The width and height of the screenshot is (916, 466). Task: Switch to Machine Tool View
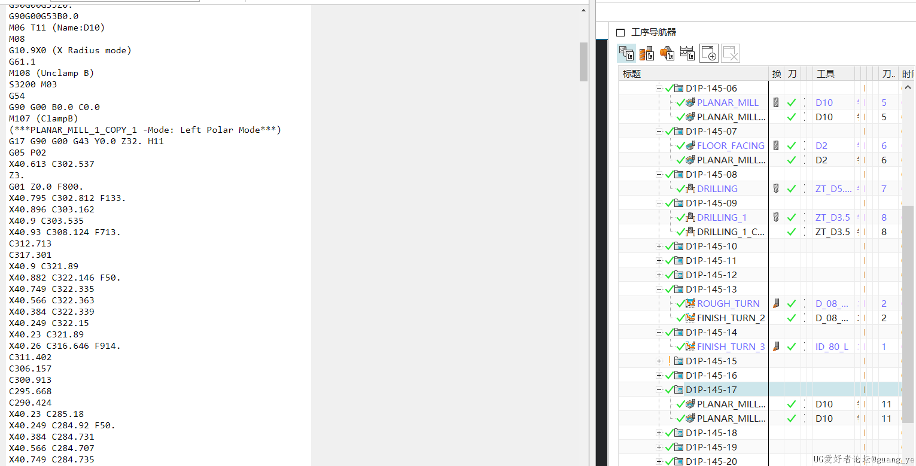point(647,53)
